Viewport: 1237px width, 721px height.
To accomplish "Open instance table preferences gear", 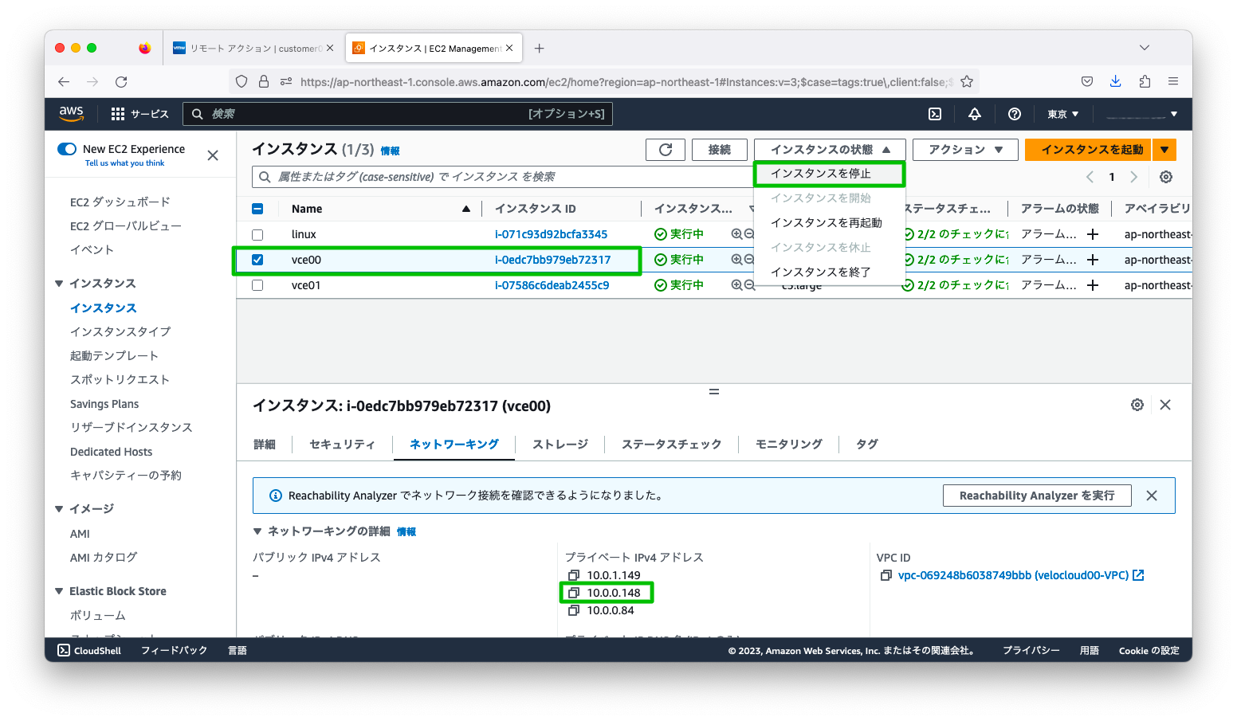I will pyautogui.click(x=1166, y=177).
